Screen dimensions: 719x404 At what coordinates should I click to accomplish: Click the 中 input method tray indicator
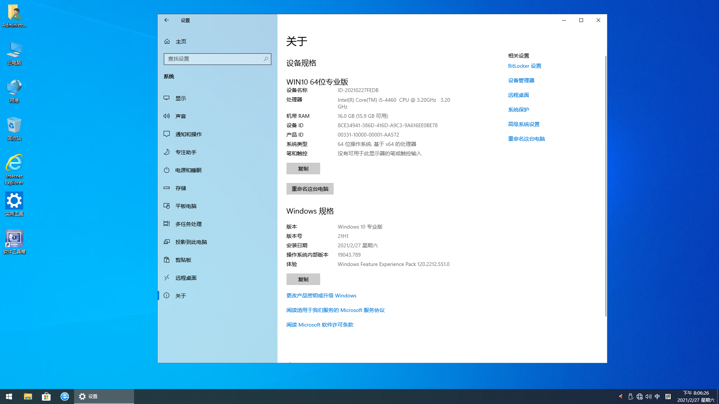[657, 397]
